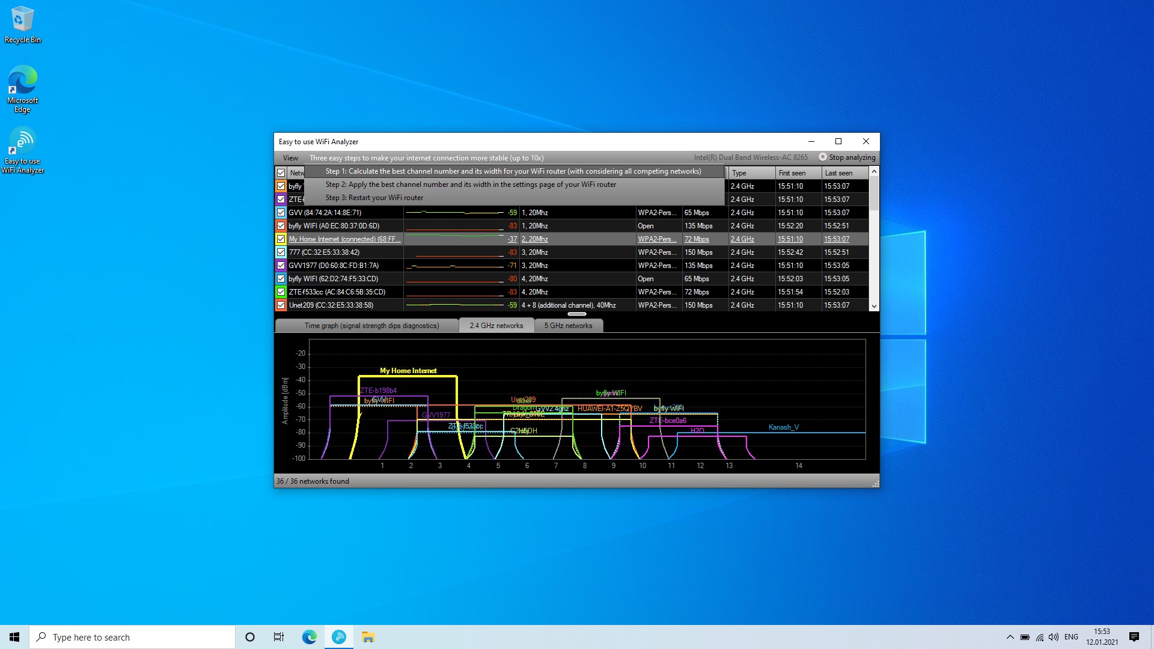Open File Explorer from taskbar
1154x649 pixels.
tap(368, 637)
